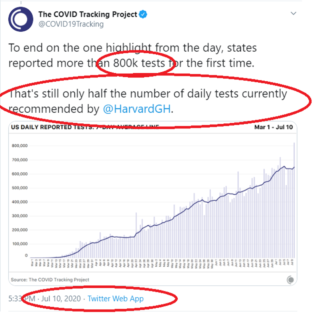Click the 100,000 y-axis label
The height and width of the screenshot is (318, 316).
19,244
